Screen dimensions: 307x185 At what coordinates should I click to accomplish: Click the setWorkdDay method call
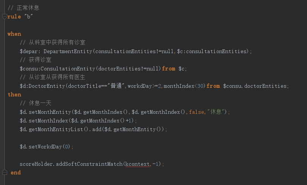pyautogui.click(x=45, y=147)
